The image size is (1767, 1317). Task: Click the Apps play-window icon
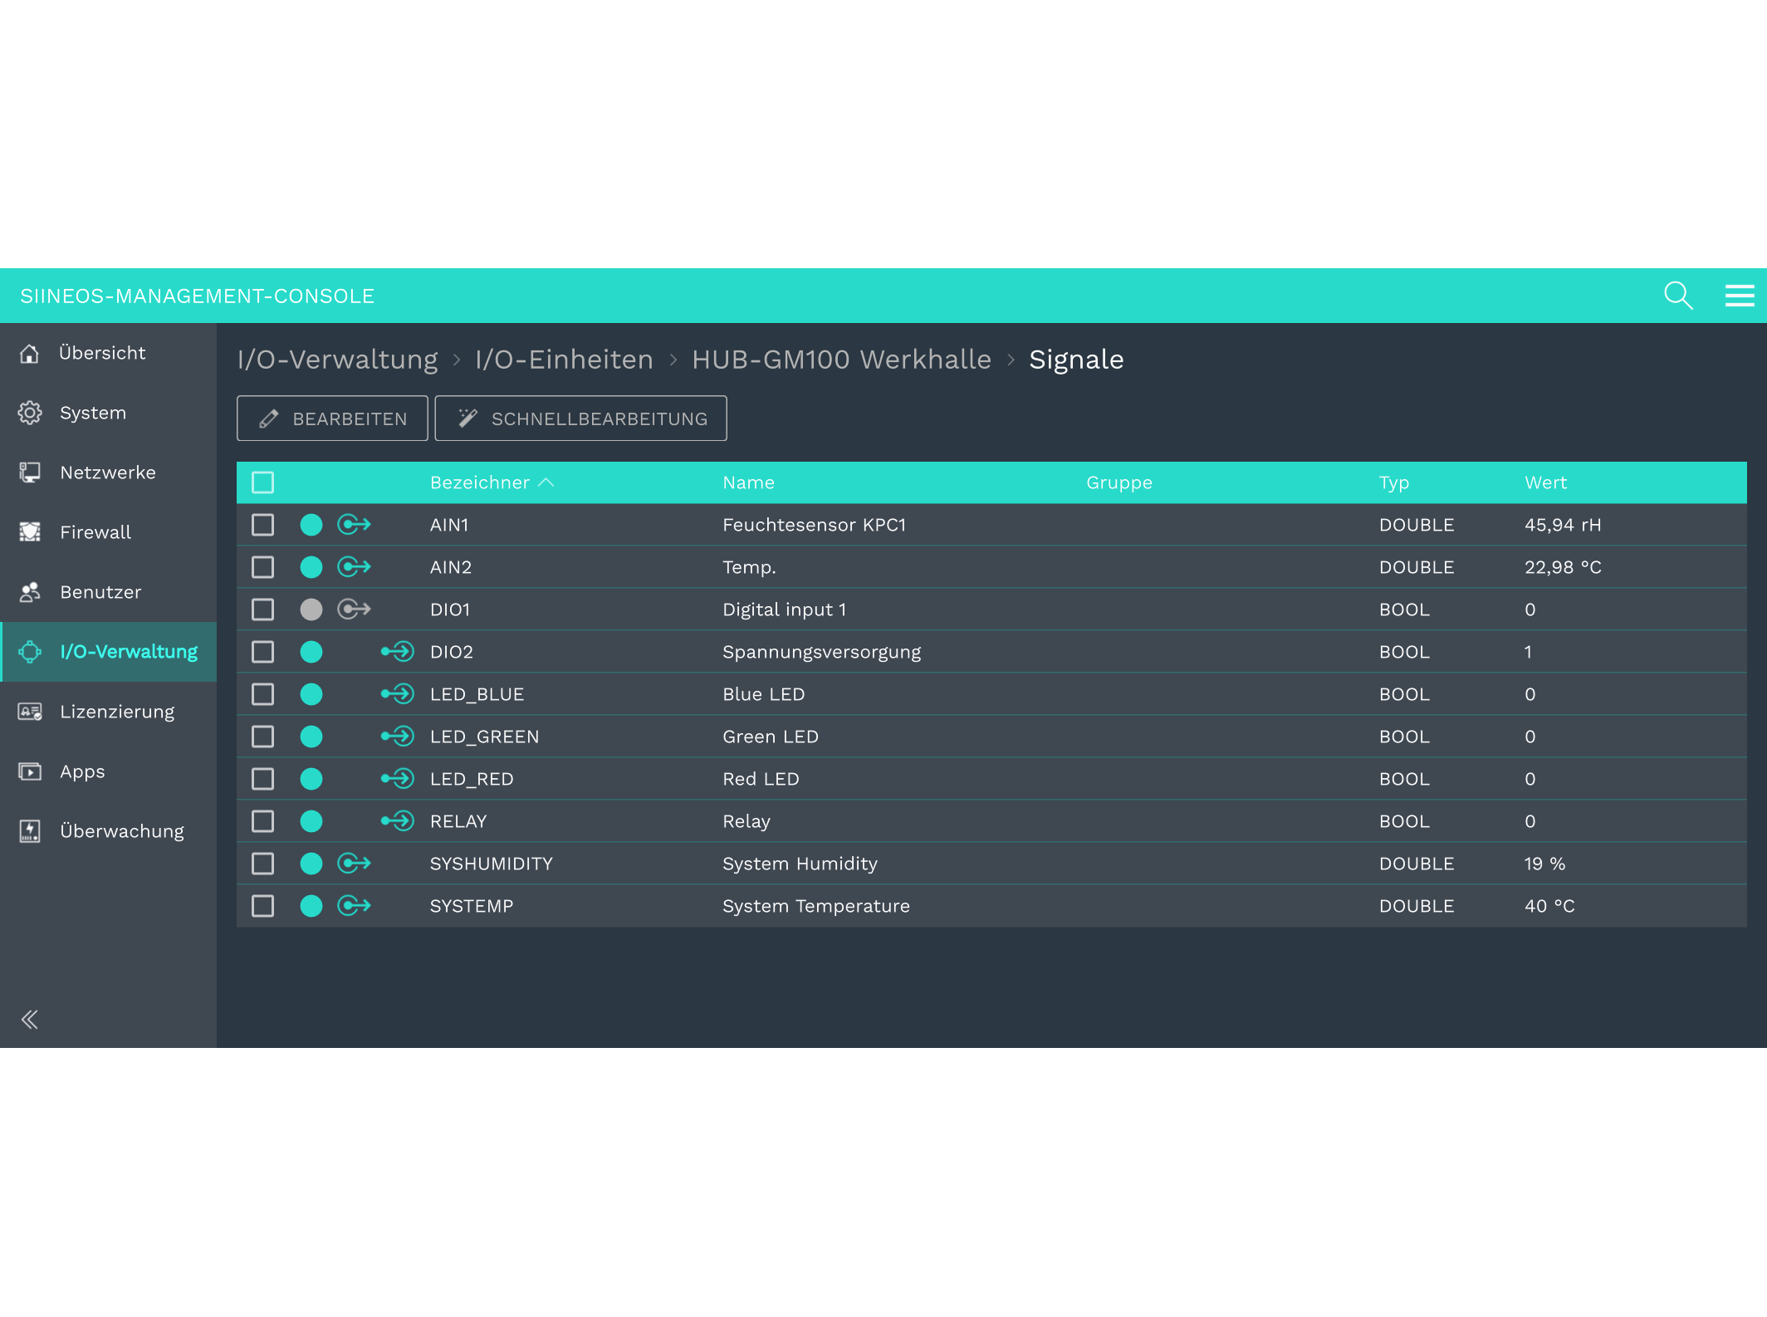coord(30,771)
